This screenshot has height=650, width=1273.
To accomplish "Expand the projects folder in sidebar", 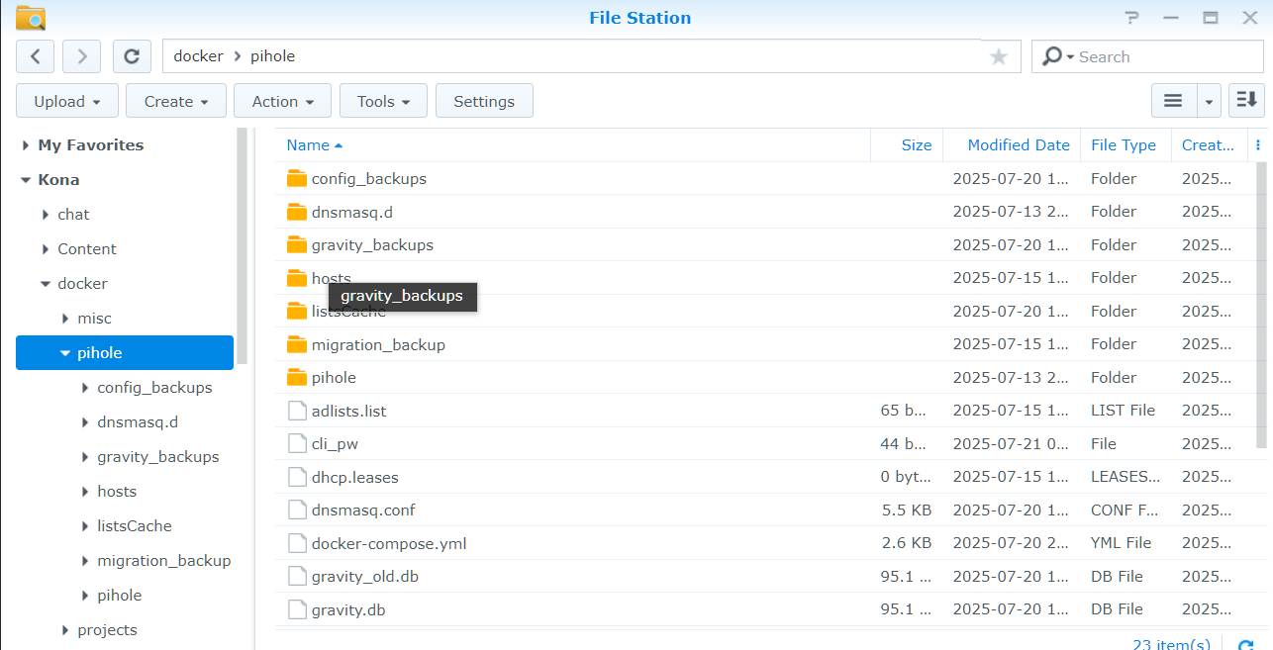I will pos(65,630).
